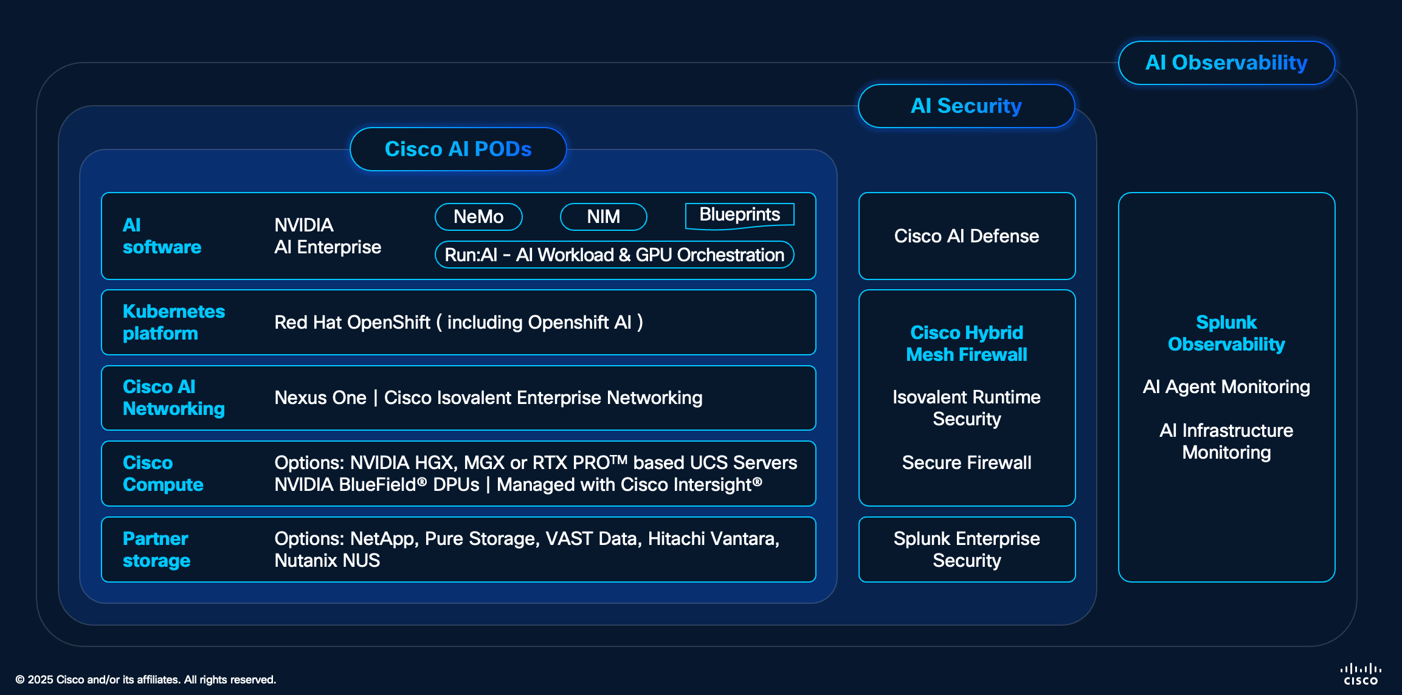Click the NVIDIA AI Enterprise text

(328, 236)
